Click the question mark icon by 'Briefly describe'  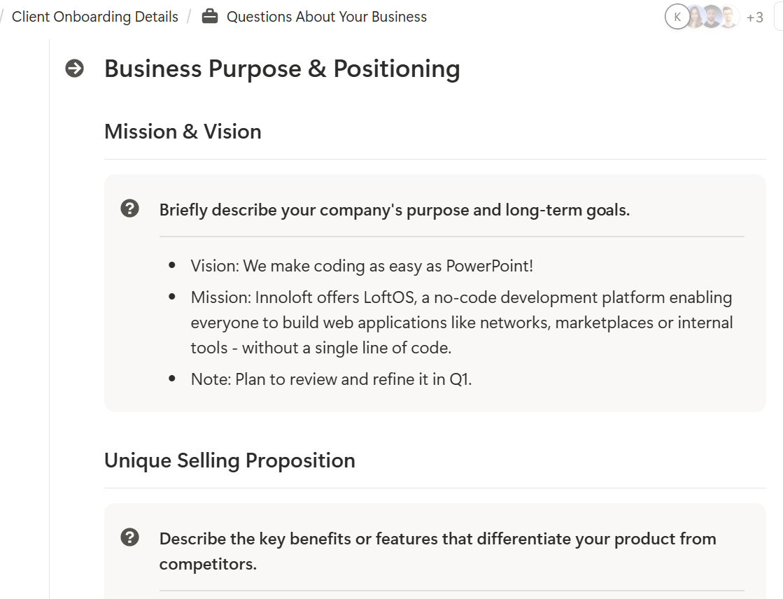tap(130, 209)
